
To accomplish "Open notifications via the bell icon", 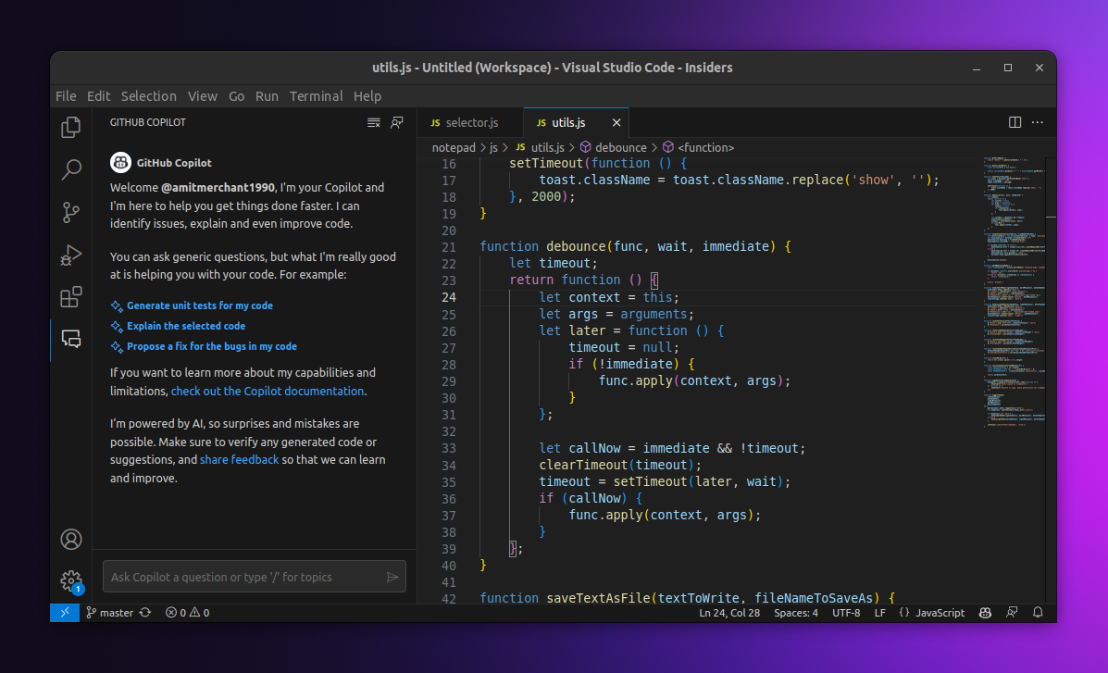I will [1038, 612].
